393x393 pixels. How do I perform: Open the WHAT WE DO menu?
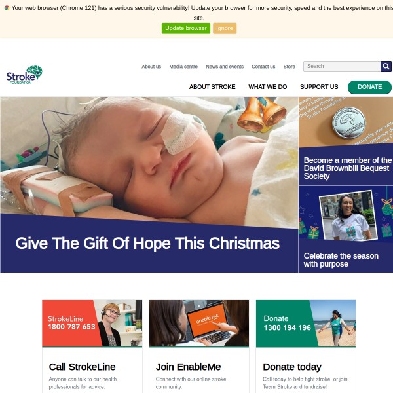pyautogui.click(x=267, y=87)
